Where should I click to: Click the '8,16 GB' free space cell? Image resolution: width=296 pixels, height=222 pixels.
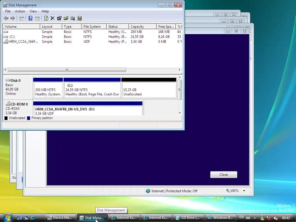[x=164, y=37]
